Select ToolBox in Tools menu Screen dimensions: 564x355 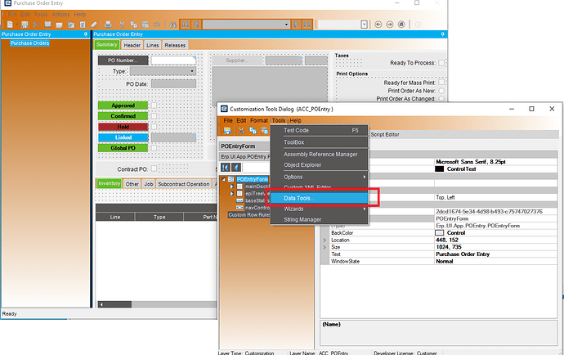coord(320,142)
